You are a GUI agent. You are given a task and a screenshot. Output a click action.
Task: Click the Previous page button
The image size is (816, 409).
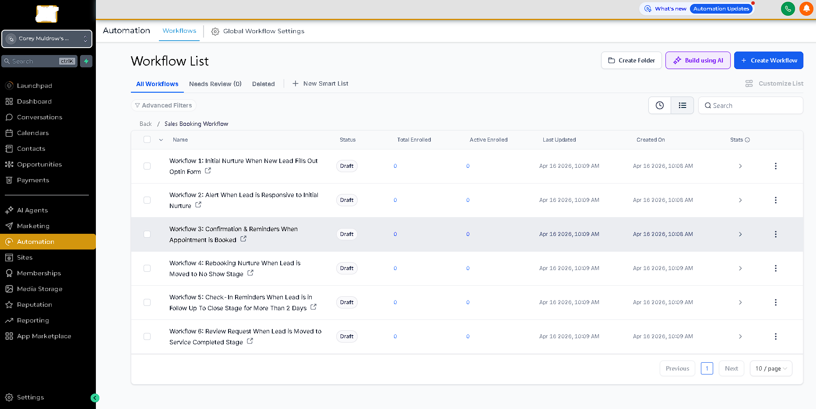click(677, 368)
